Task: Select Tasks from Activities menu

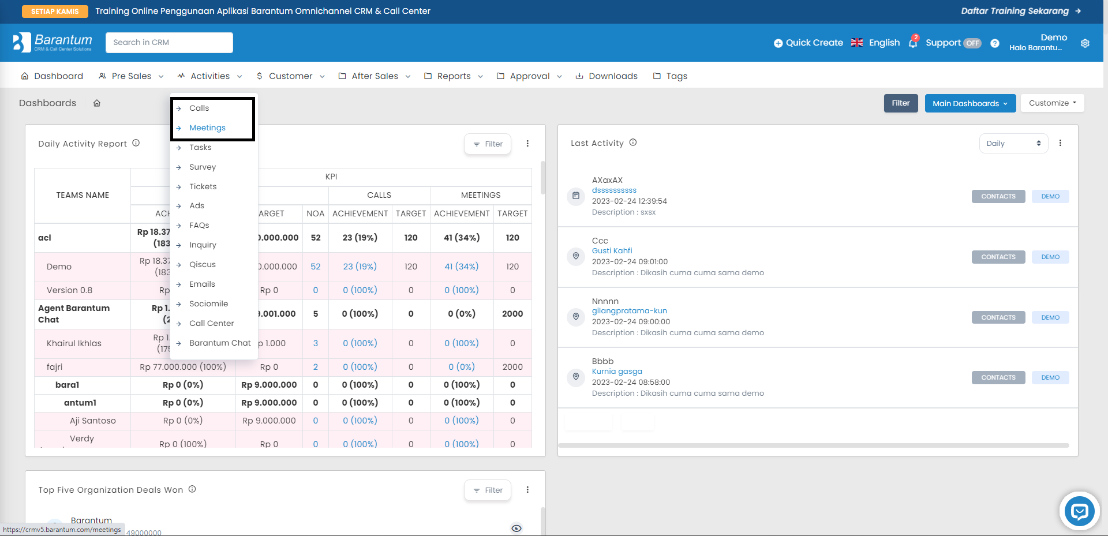Action: [x=200, y=147]
